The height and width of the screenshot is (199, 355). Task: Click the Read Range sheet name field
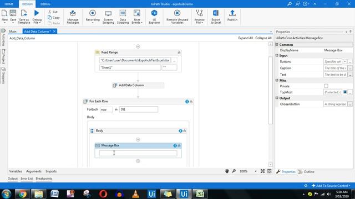tap(130, 67)
